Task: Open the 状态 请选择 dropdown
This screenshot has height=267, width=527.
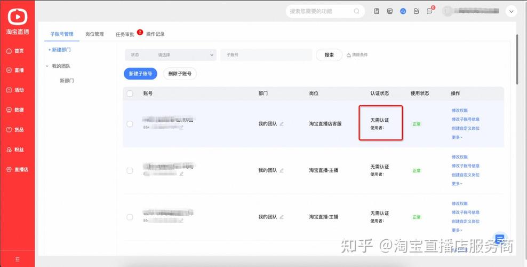Action: coord(170,55)
